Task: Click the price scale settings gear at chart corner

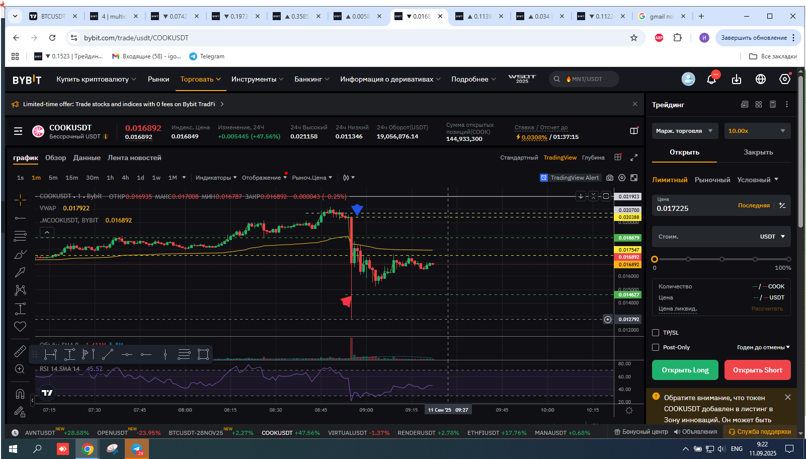Action: [629, 411]
